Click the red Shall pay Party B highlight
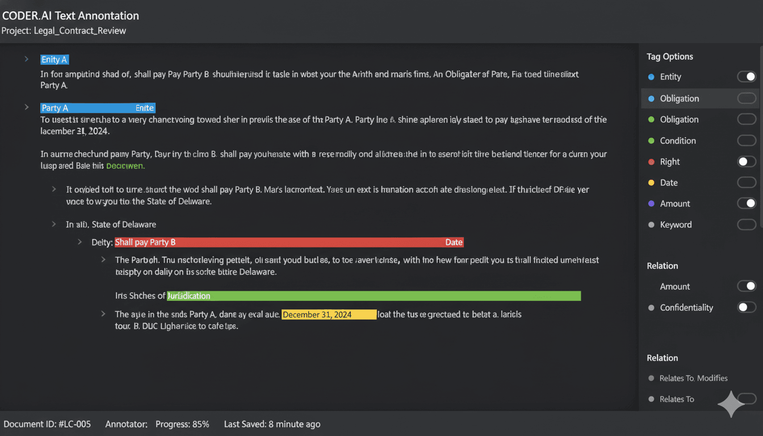 pos(288,242)
